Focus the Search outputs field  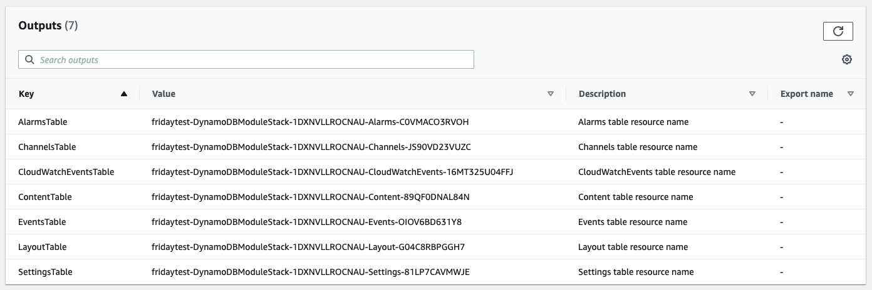(x=246, y=60)
